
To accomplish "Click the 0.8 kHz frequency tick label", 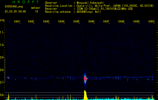I will [x=2, y=70].
